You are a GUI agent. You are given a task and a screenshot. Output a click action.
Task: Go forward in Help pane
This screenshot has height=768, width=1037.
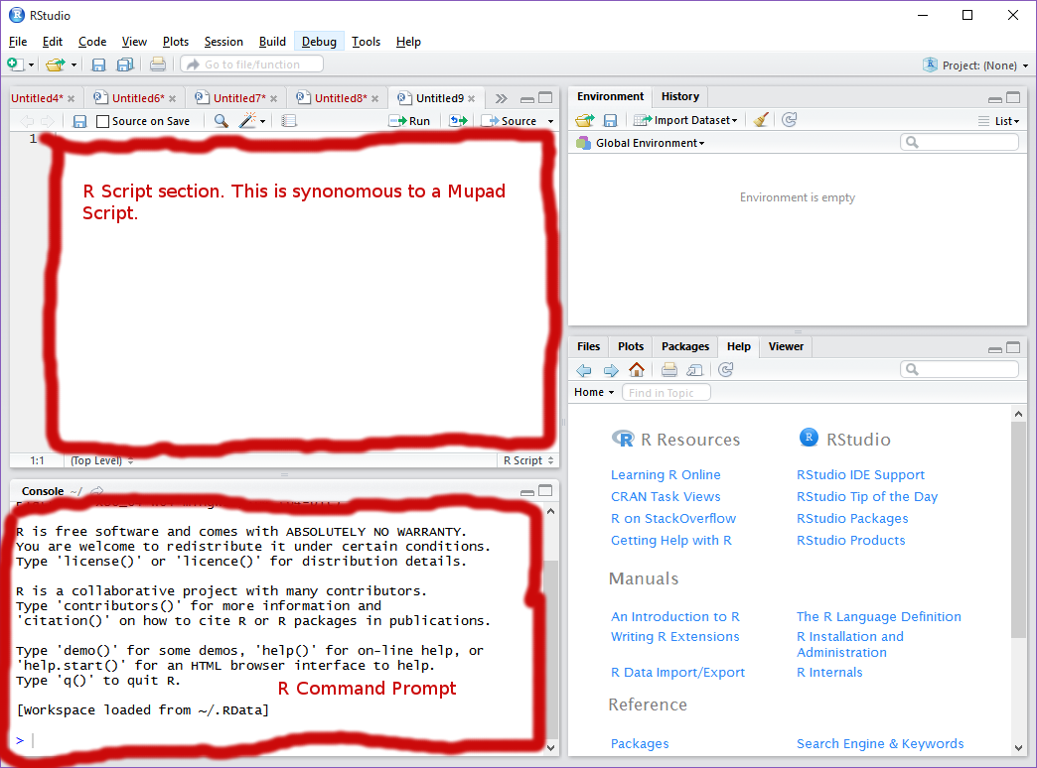coord(611,370)
